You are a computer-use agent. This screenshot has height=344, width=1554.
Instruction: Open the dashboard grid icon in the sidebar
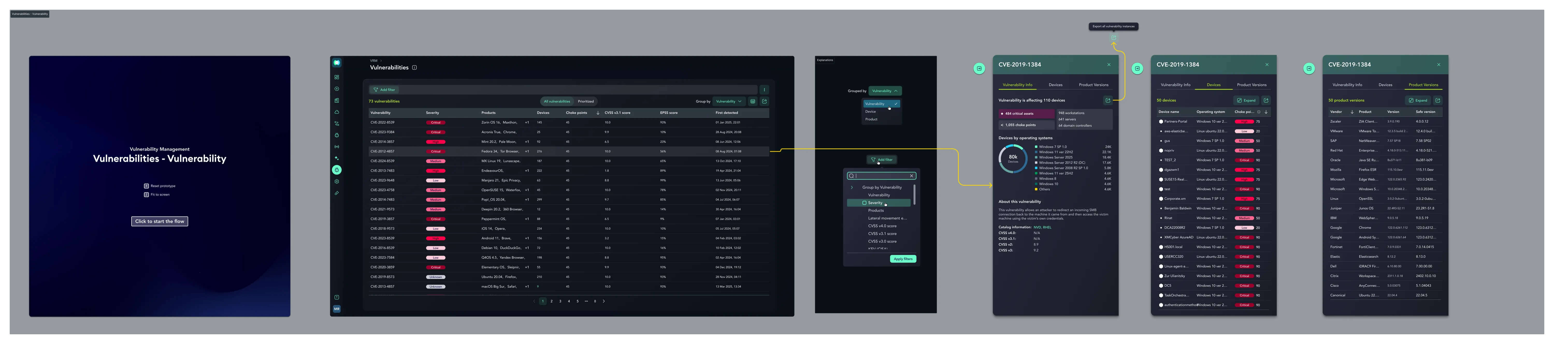337,77
